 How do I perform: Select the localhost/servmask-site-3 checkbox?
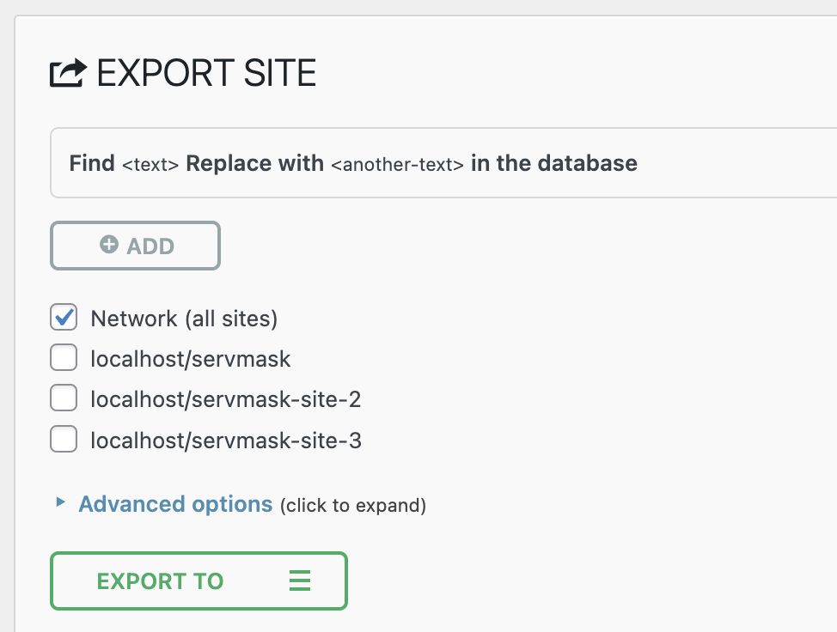[64, 440]
